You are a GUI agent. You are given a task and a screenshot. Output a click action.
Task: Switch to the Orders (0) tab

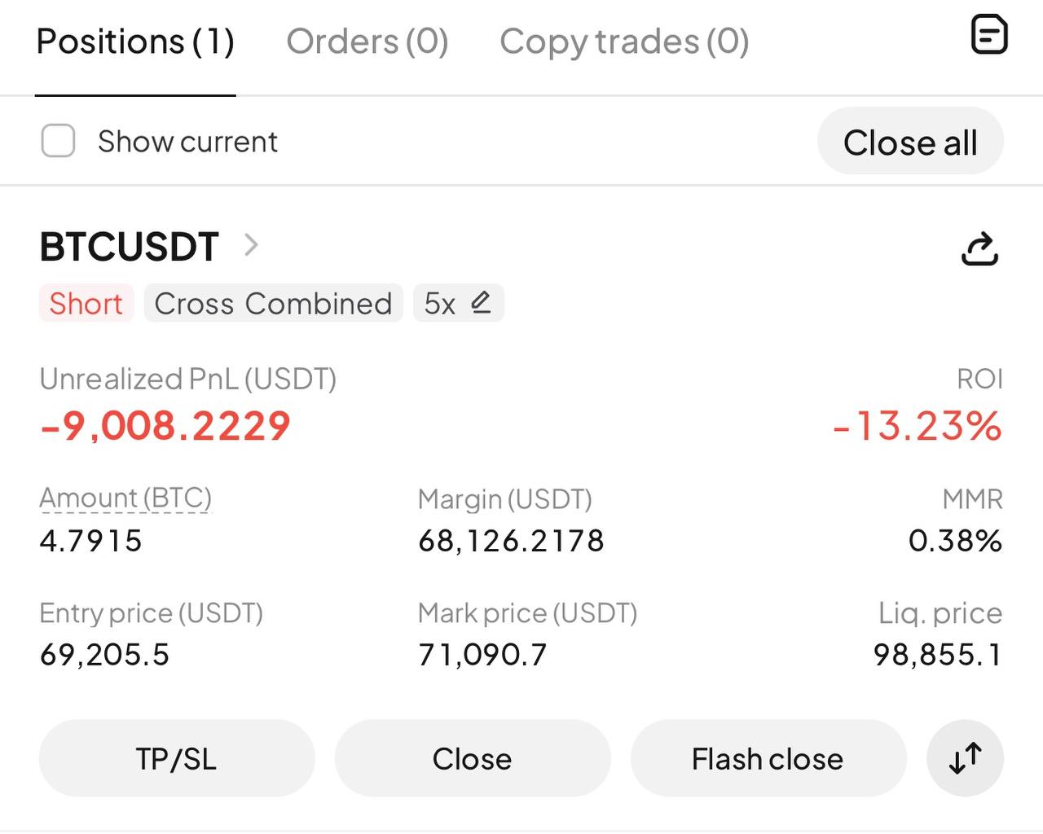[x=367, y=42]
